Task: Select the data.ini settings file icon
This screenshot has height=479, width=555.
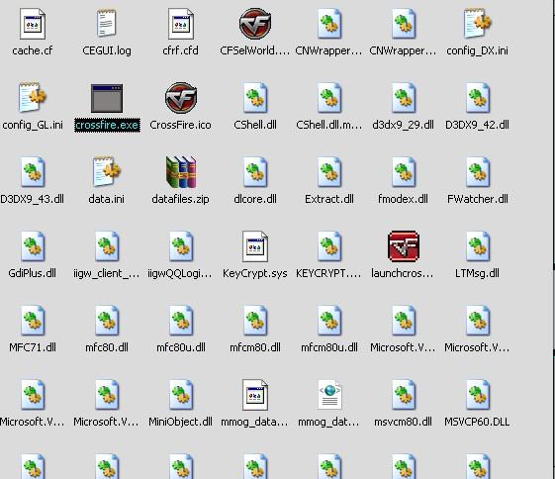Action: pyautogui.click(x=107, y=172)
